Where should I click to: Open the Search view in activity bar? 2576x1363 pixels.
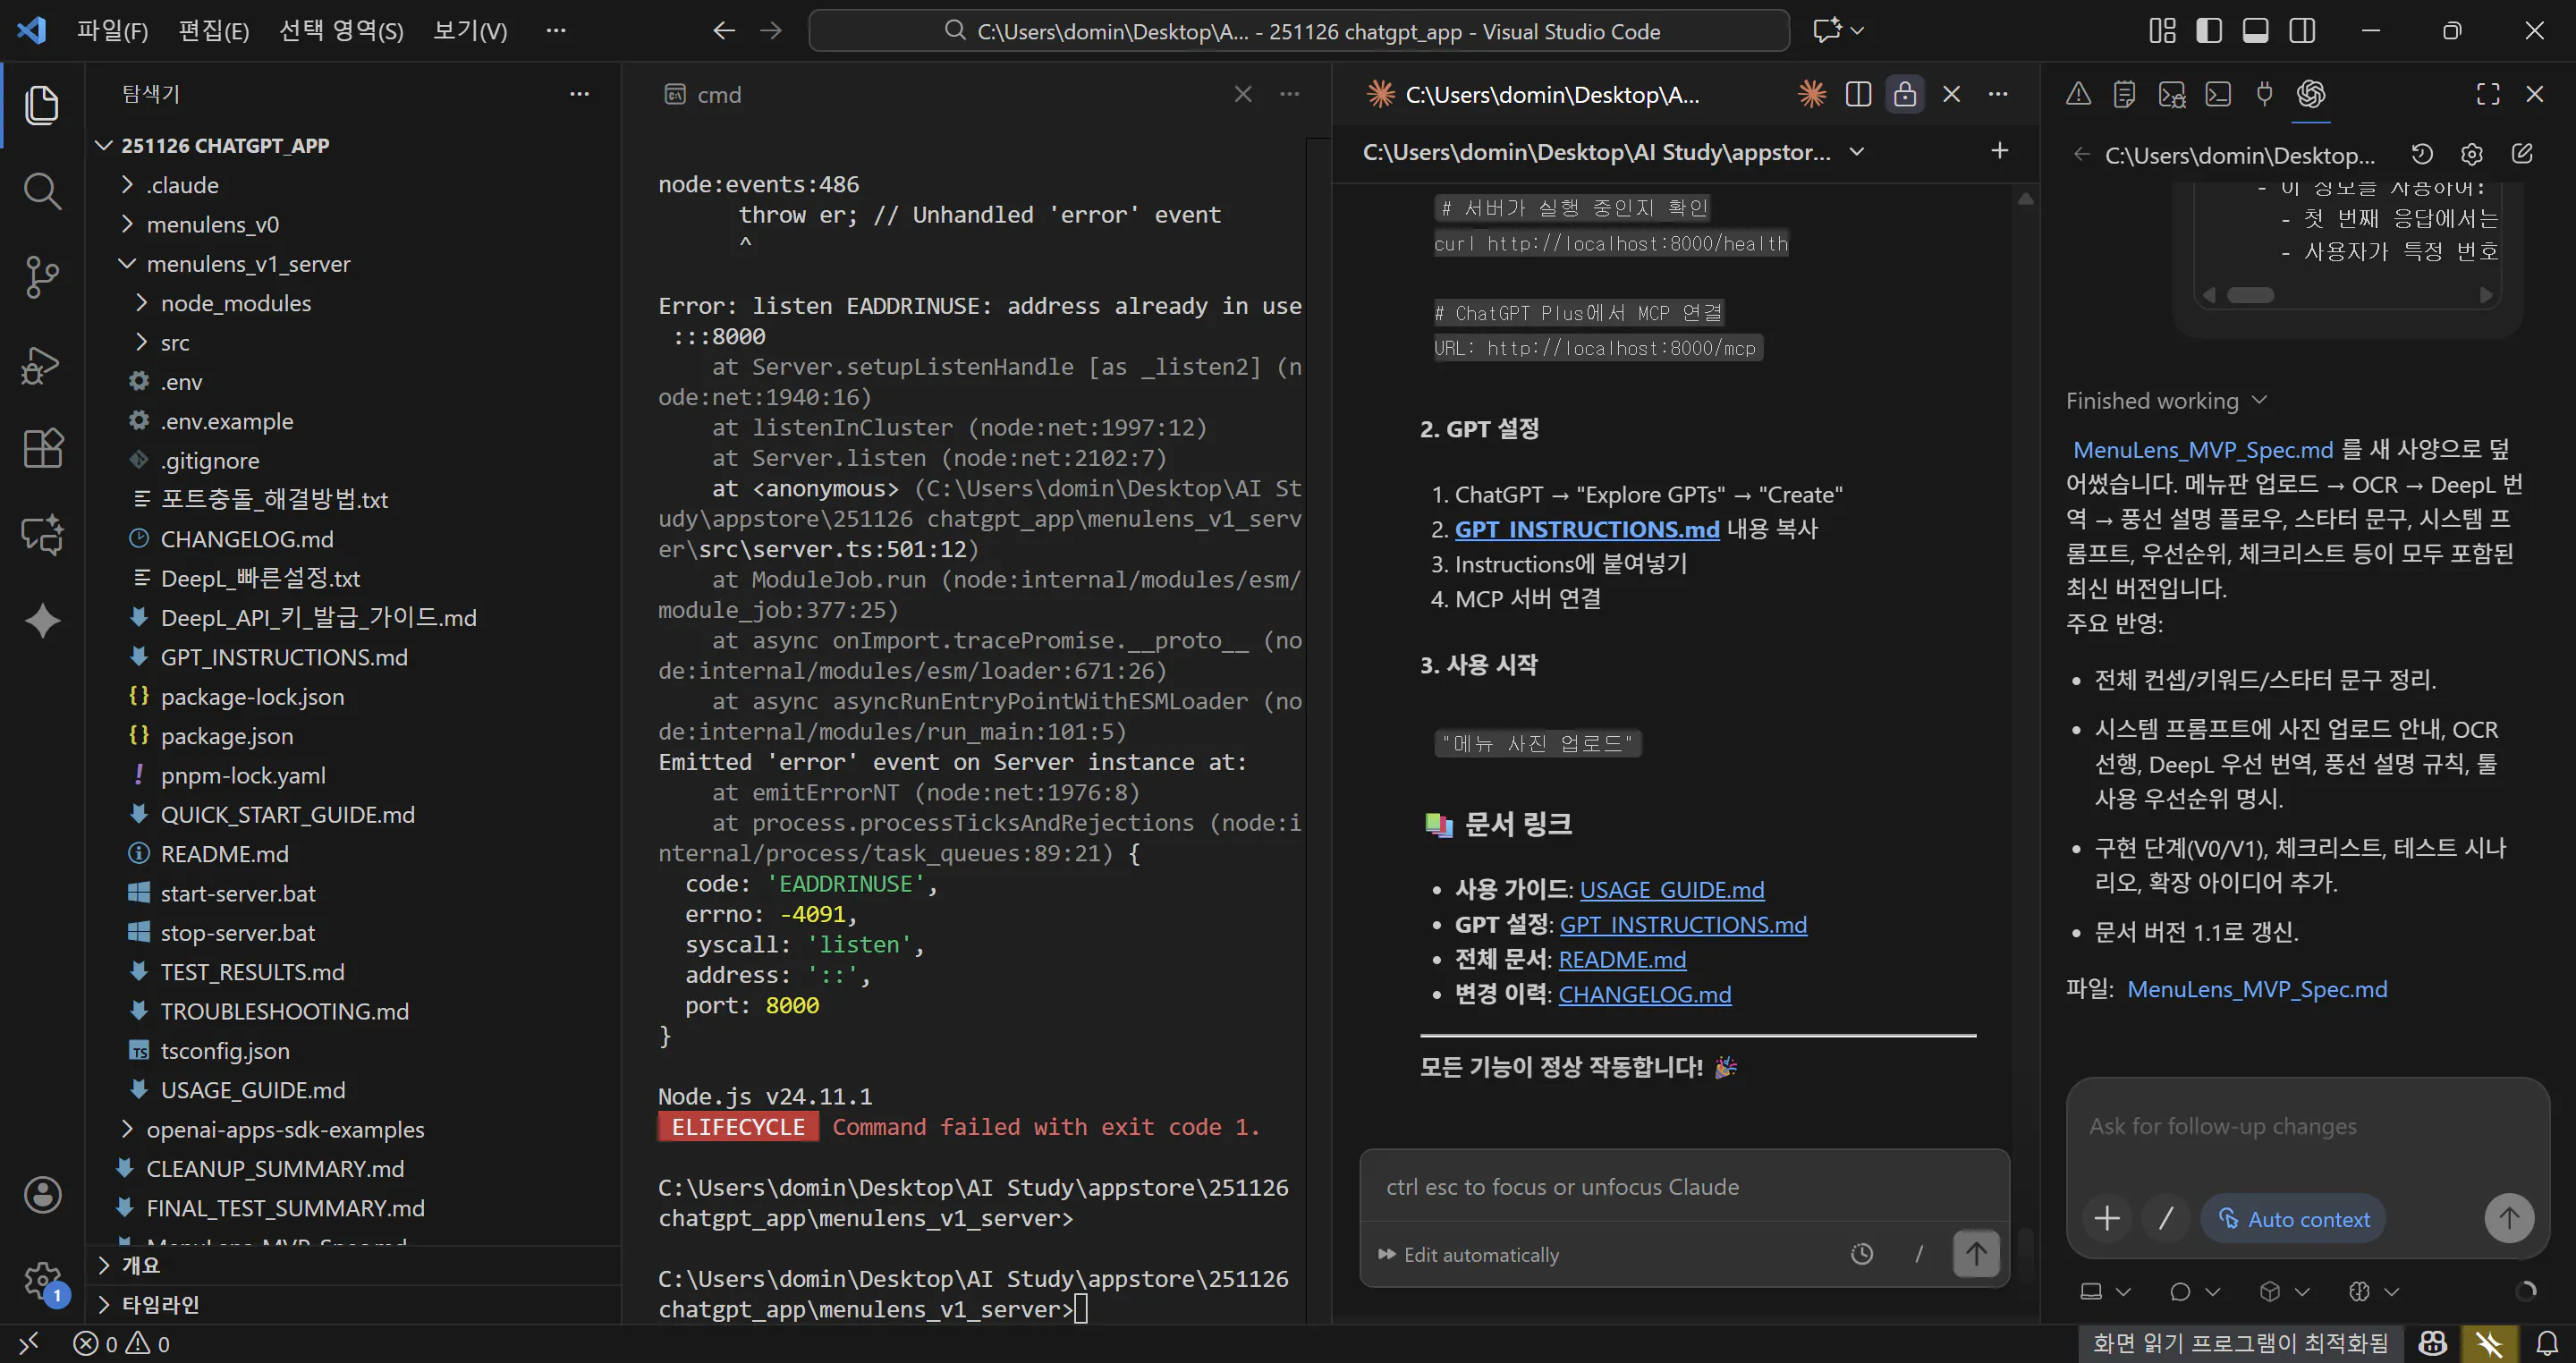(41, 190)
